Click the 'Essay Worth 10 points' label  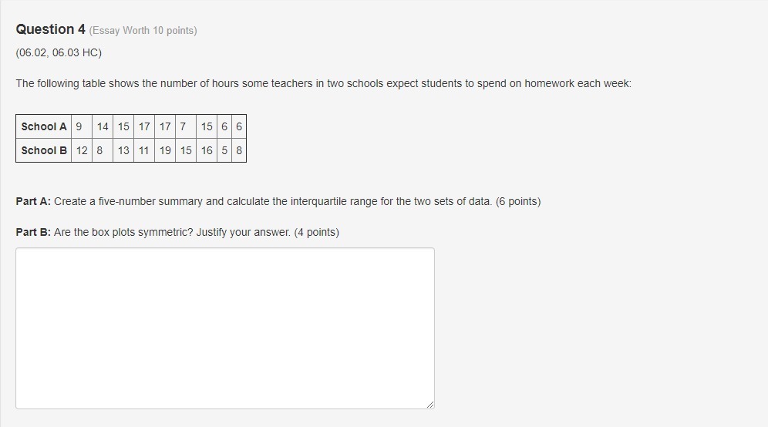143,30
